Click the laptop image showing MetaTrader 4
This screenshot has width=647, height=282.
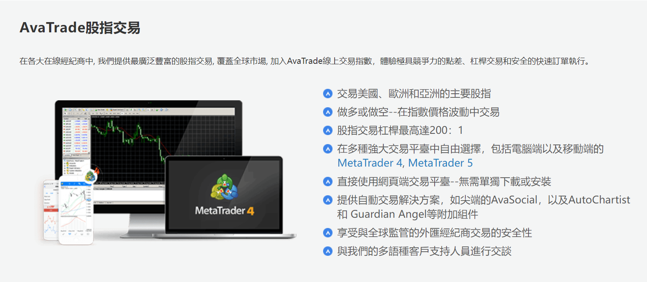[230, 196]
